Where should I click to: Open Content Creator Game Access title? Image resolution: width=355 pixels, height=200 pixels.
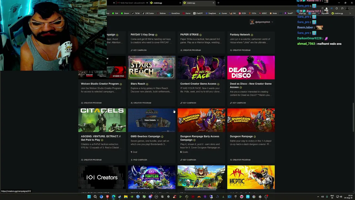click(198, 84)
